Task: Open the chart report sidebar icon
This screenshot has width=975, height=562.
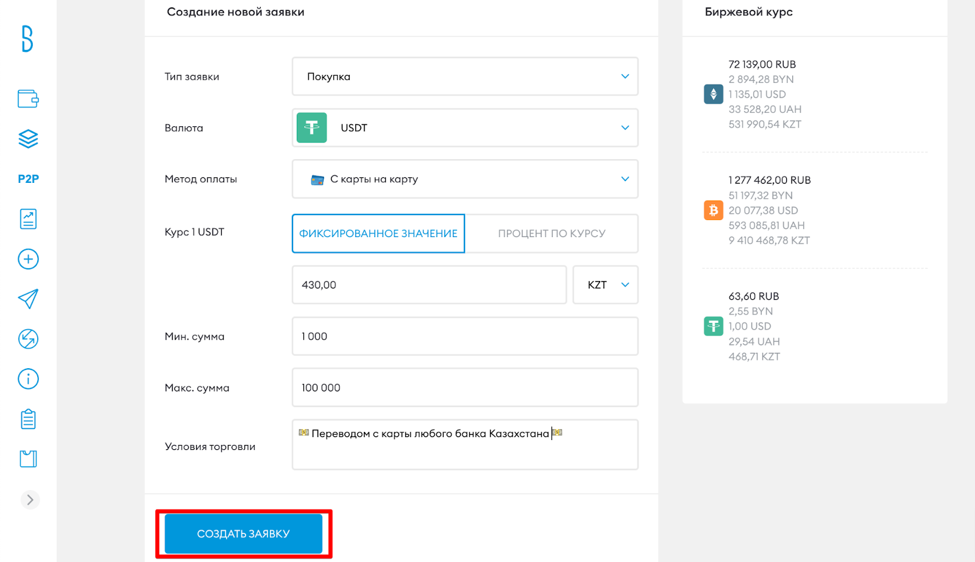Action: (28, 219)
